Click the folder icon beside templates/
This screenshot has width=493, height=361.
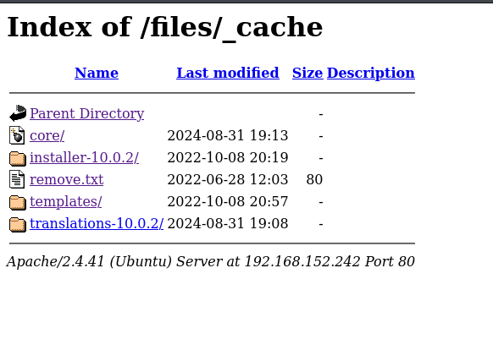coord(18,202)
